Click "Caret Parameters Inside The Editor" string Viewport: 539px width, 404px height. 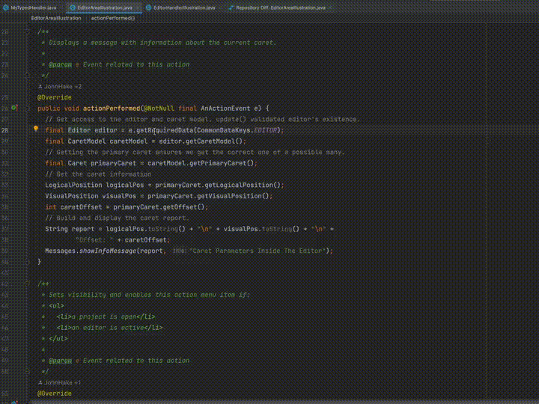click(258, 251)
